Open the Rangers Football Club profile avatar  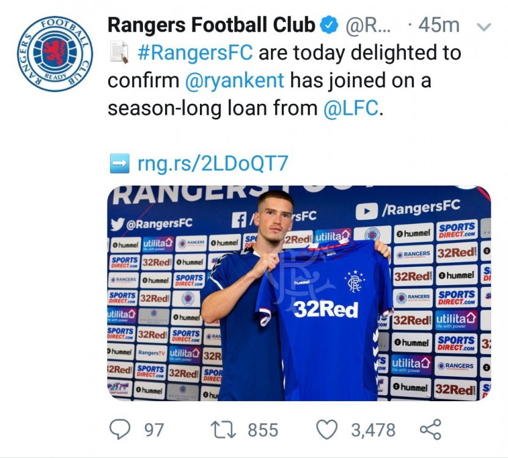55,53
